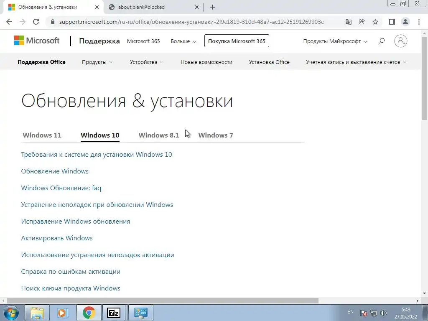This screenshot has height=321, width=428.
Task: Click the Chrome icon on the taskbar
Action: pyautogui.click(x=89, y=313)
